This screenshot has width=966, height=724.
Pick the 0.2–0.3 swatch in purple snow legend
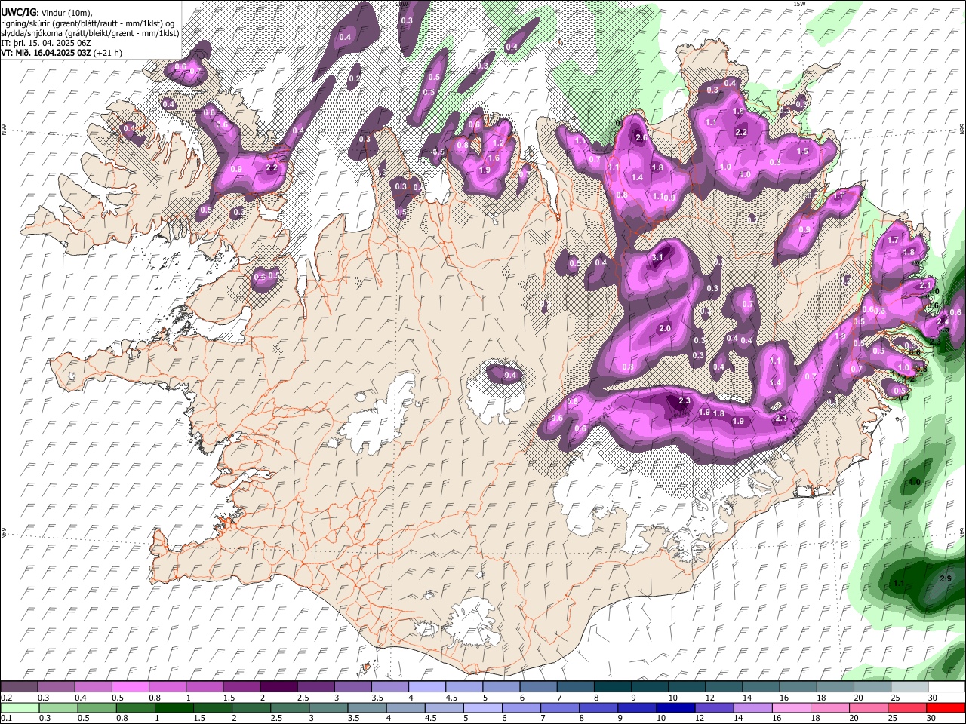pyautogui.click(x=19, y=687)
